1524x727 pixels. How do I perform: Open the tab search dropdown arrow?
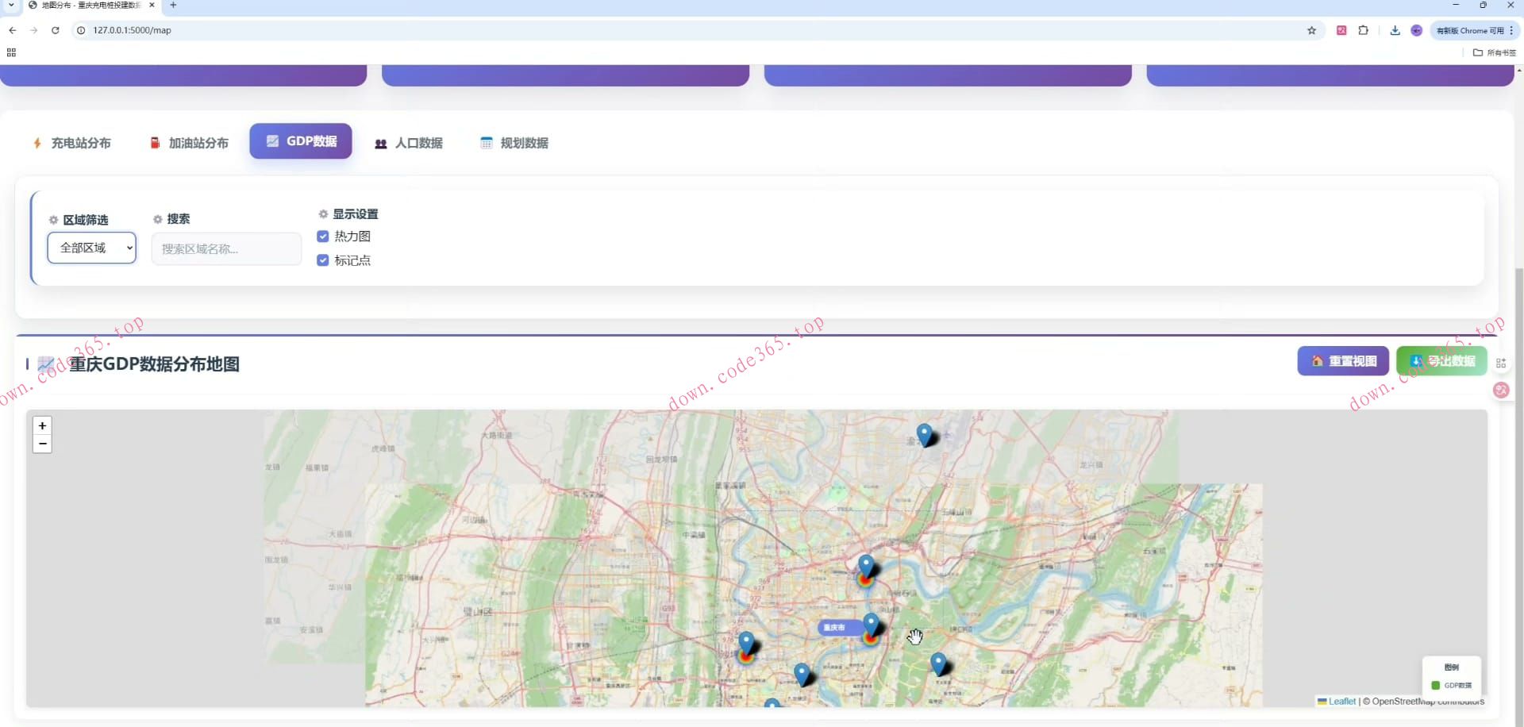11,5
